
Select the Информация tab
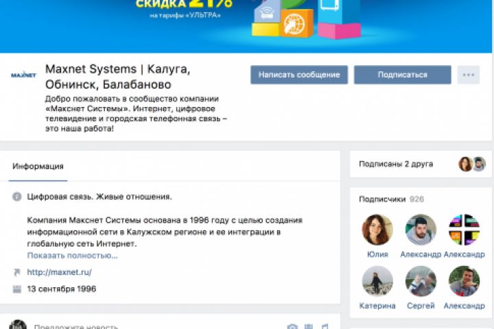pos(38,167)
